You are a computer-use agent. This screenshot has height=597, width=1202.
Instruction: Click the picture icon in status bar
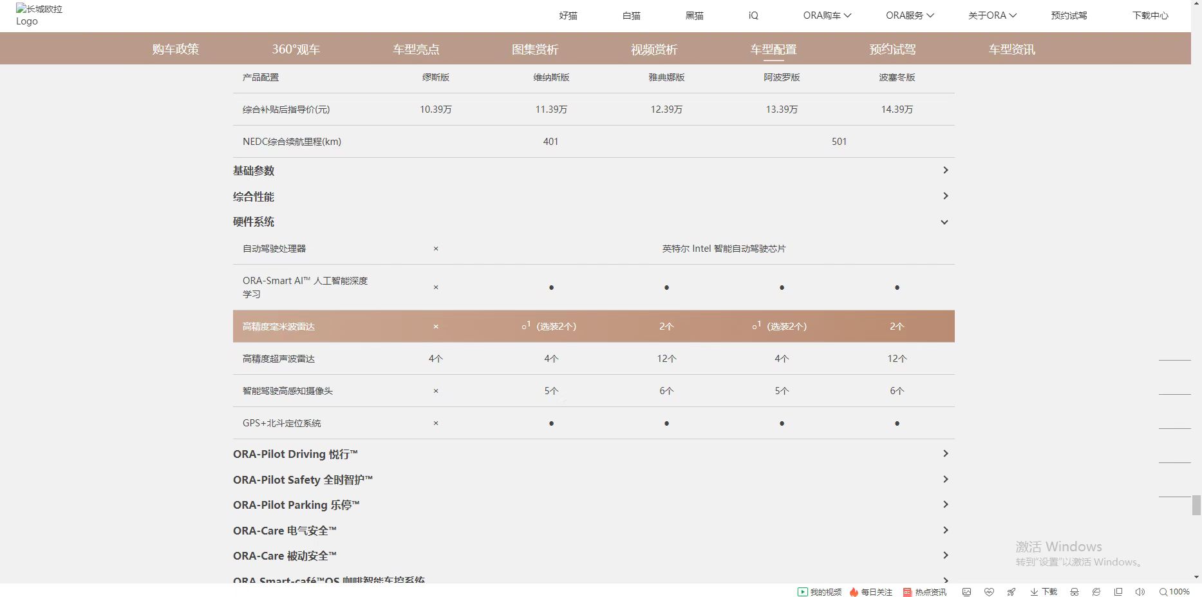point(966,592)
